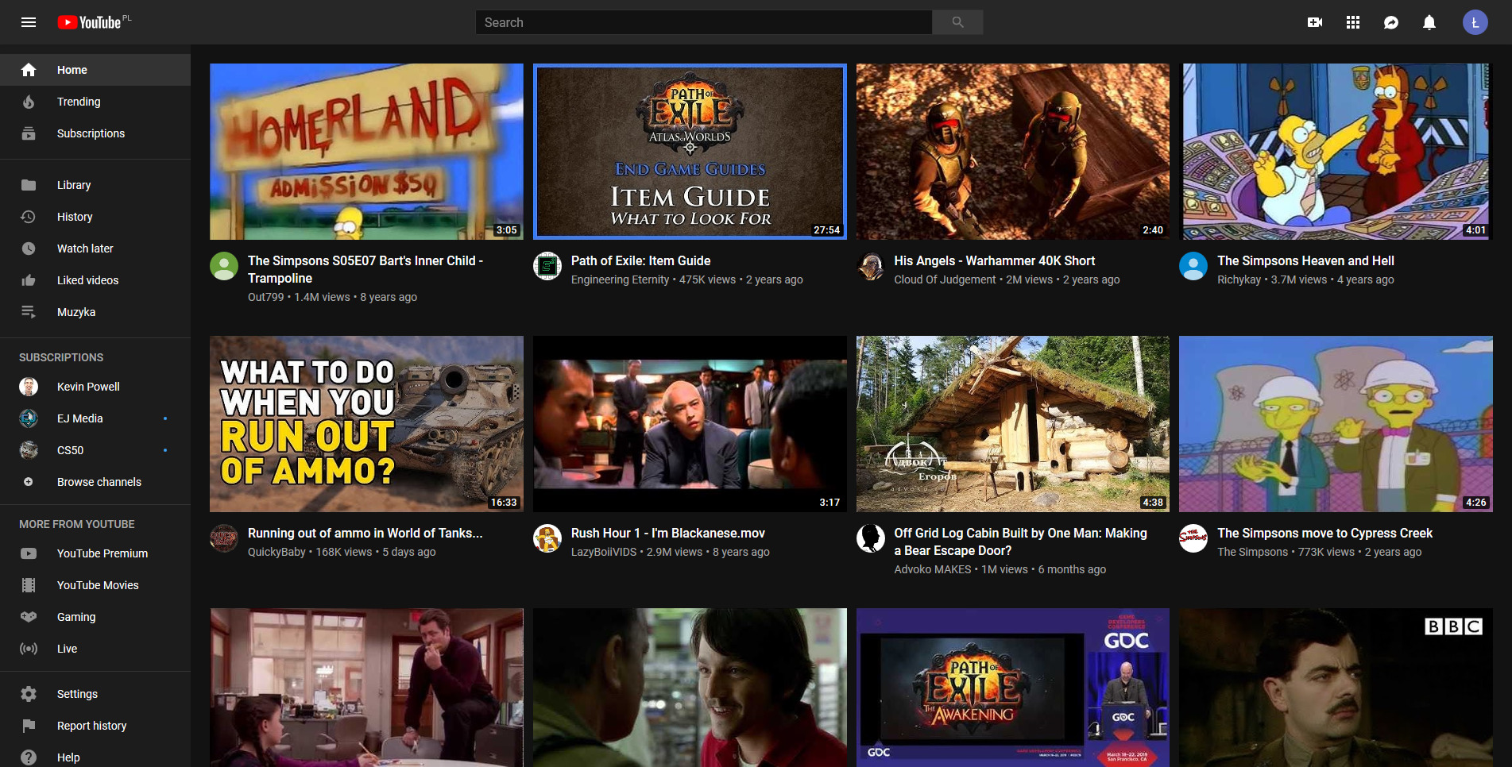Screen dimensions: 1512x767
Task: Select Trending in the sidebar
Action: click(x=95, y=102)
